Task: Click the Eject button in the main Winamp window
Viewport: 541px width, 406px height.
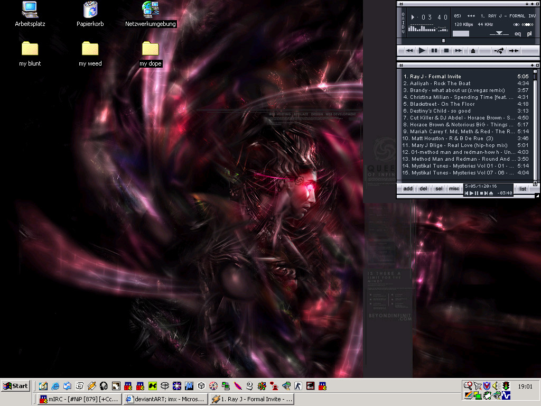Action: (x=473, y=51)
